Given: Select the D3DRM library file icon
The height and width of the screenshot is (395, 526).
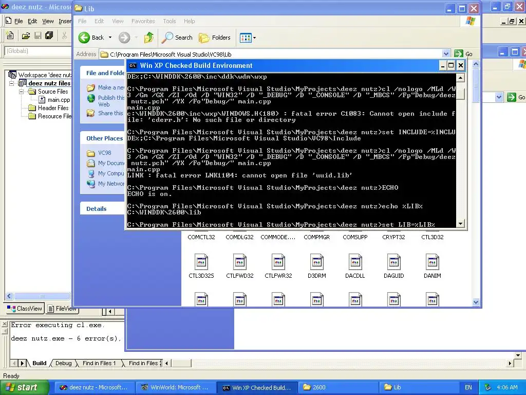Looking at the screenshot, I should [316, 262].
